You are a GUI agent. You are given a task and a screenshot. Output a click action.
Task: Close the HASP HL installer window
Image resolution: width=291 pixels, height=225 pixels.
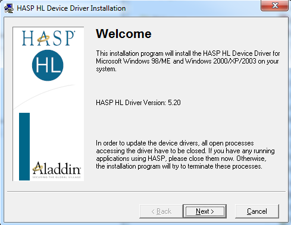coord(274,5)
